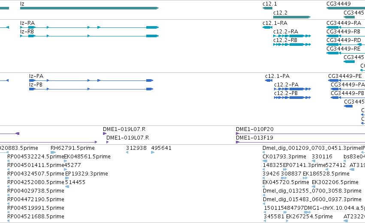
Task: Click the lz gene bar
Action: click(89, 8)
